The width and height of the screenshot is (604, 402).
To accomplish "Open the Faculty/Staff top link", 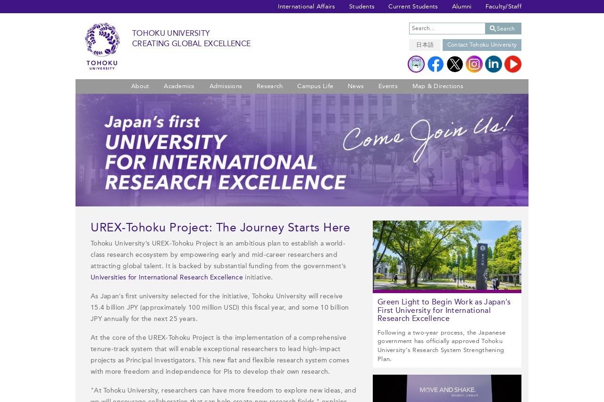I will point(503,7).
